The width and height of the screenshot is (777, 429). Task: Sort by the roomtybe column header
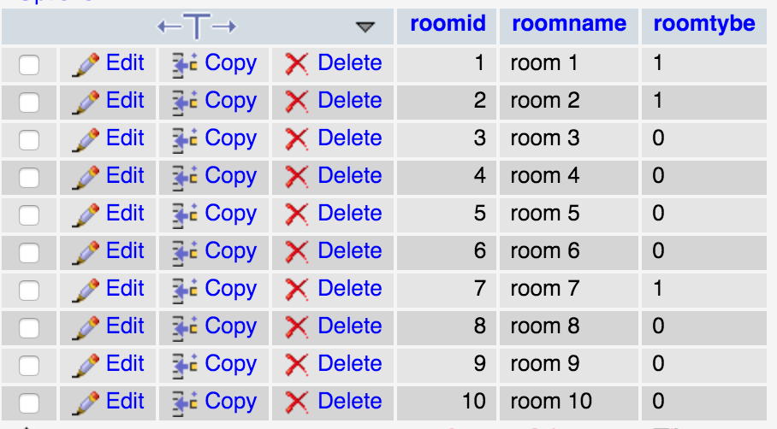(x=704, y=24)
